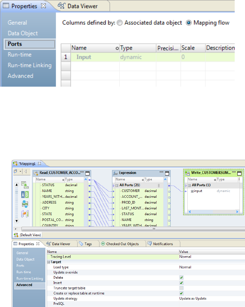Open Run-time section in upper Properties panel
245x307 pixels.
coord(20,54)
